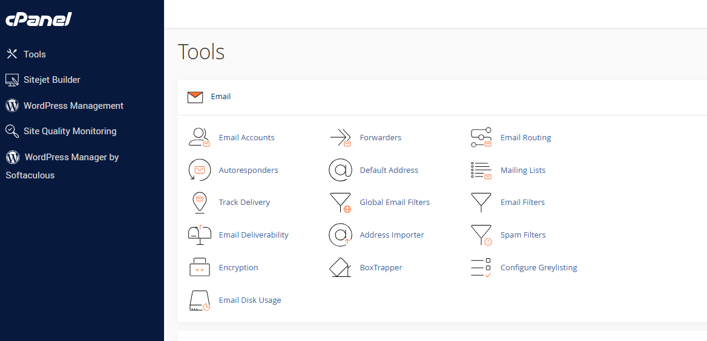Open Sitejet Builder in the sidebar

point(52,80)
